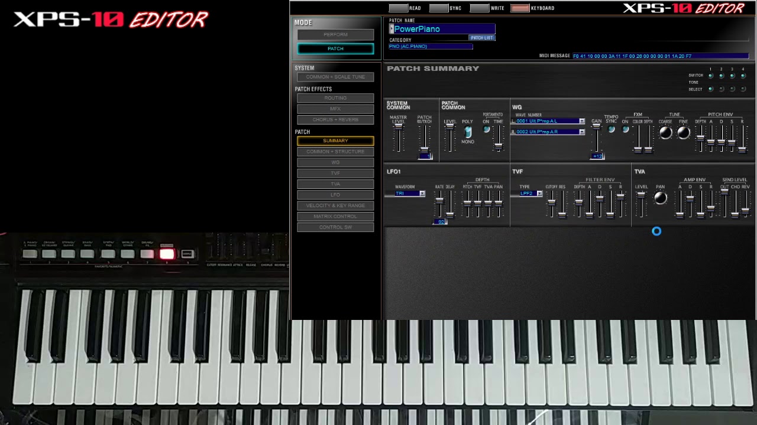Viewport: 757px width, 425px height.
Task: Click the WRITE button
Action: tap(480, 8)
